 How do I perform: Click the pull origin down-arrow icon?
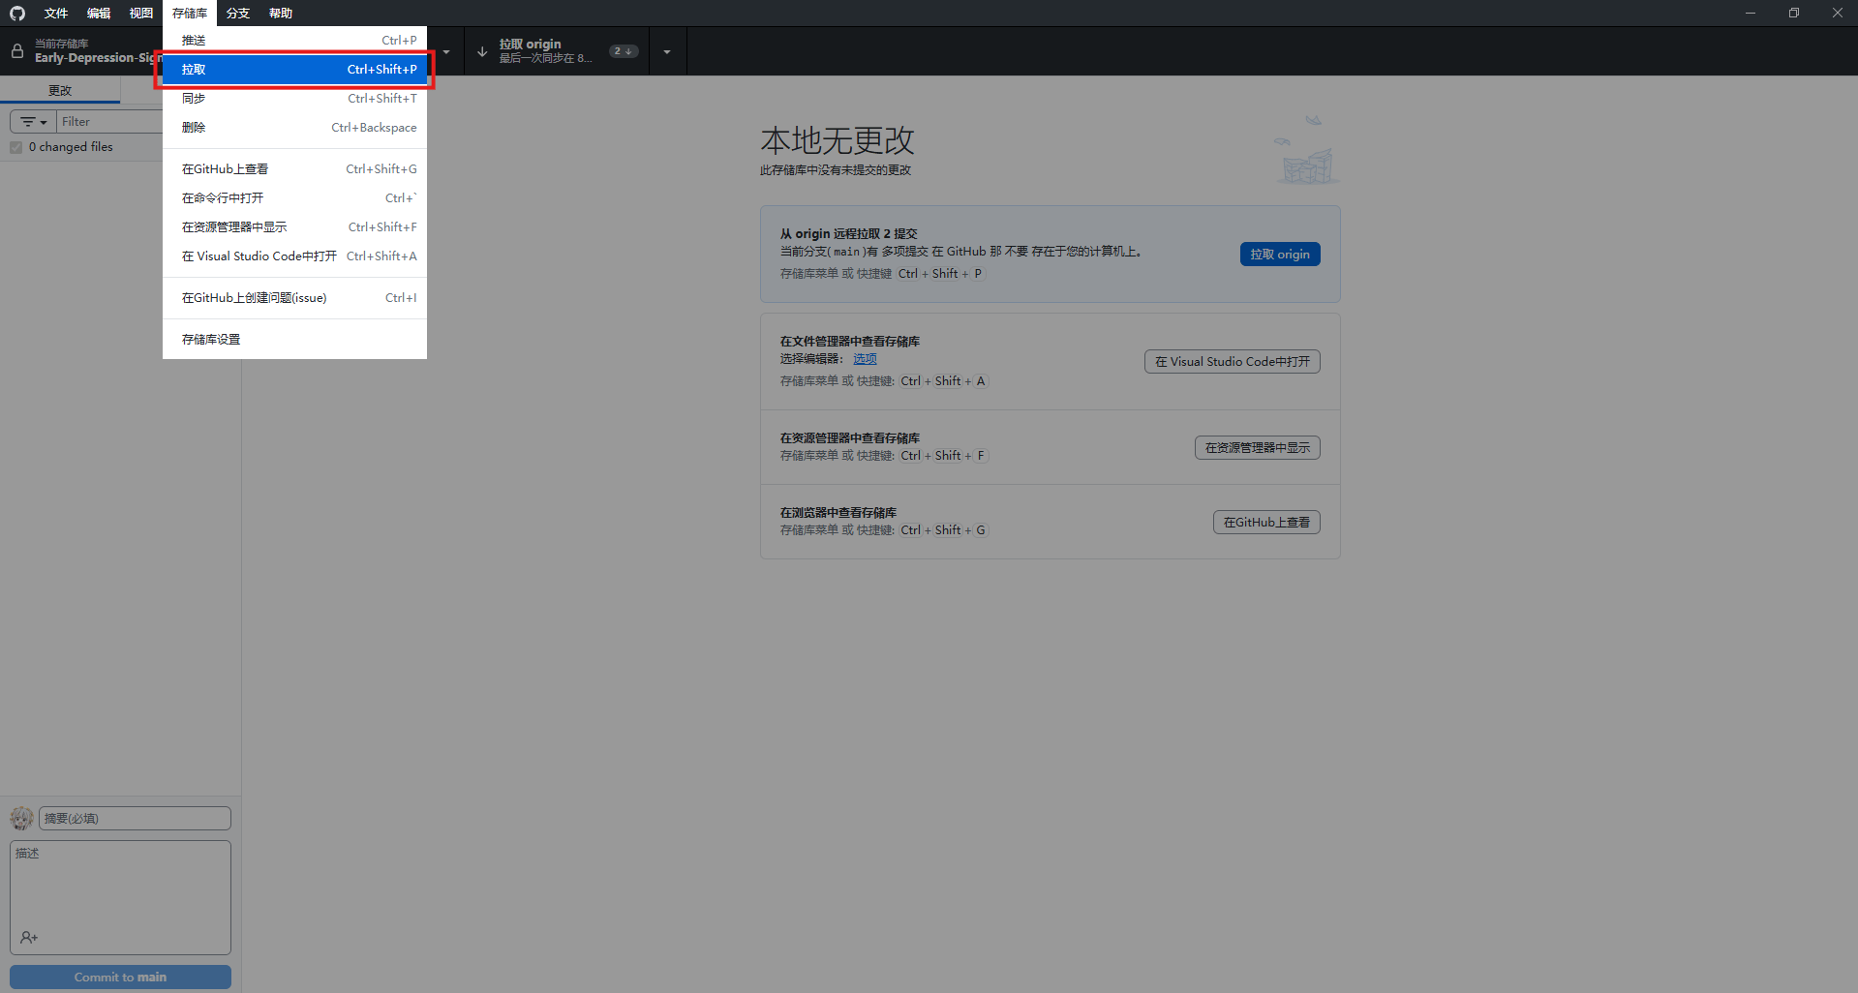point(482,51)
